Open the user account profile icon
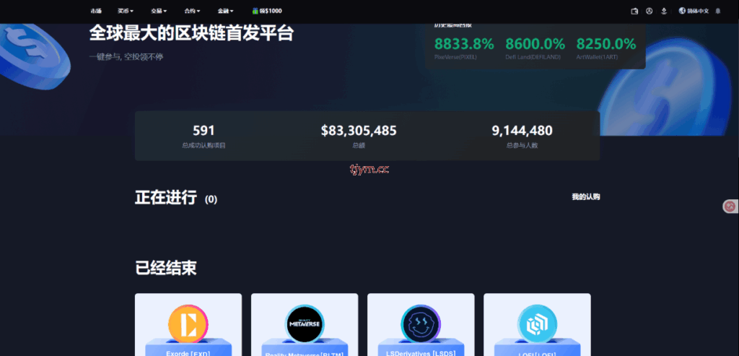739x356 pixels. [x=650, y=12]
